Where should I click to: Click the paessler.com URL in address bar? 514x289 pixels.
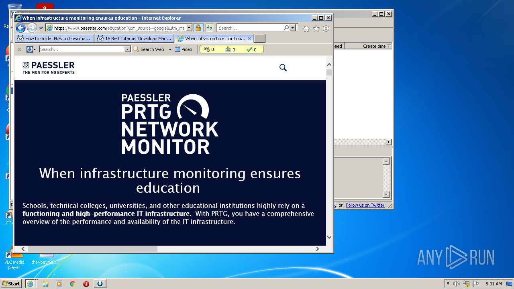pyautogui.click(x=119, y=28)
